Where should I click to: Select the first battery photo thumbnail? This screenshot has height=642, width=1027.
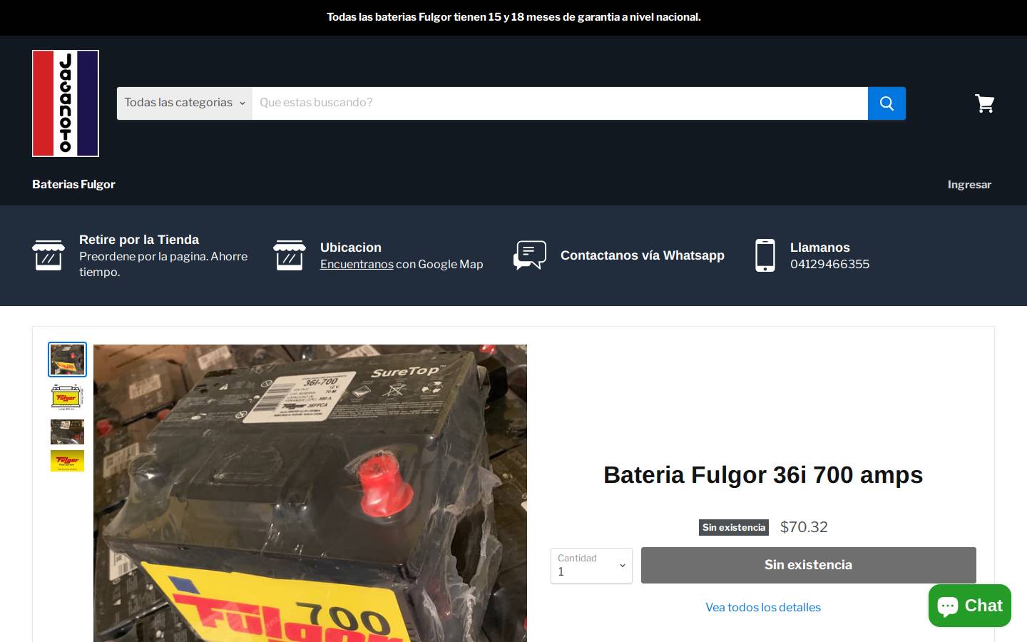[x=67, y=360]
